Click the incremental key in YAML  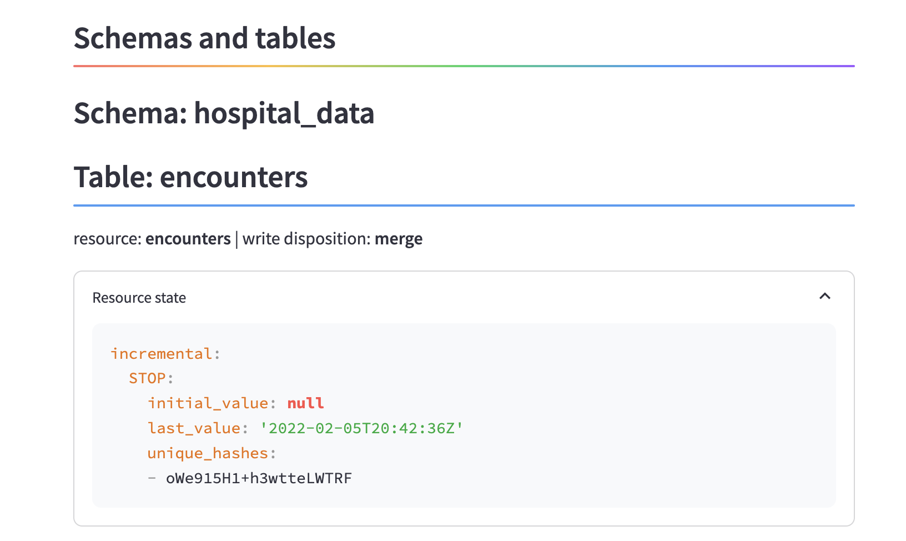pos(162,354)
